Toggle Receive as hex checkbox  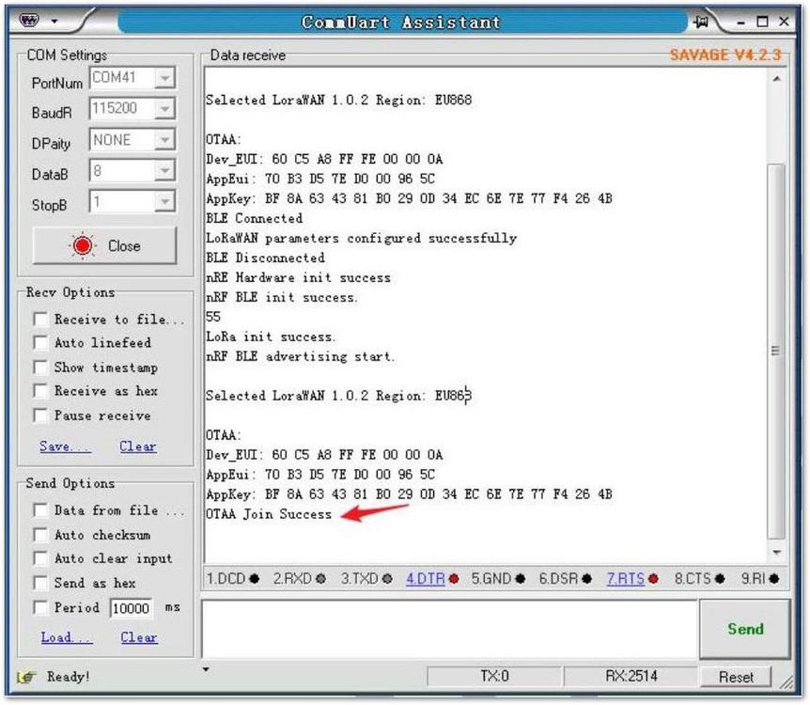tap(40, 391)
